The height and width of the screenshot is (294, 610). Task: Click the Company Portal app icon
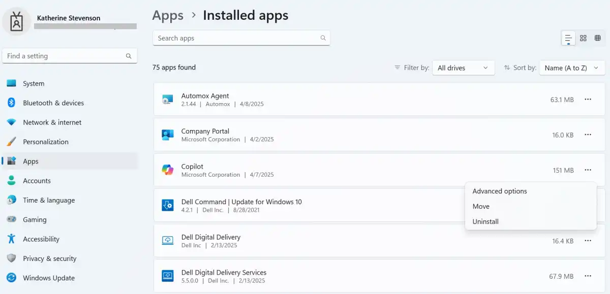click(168, 135)
